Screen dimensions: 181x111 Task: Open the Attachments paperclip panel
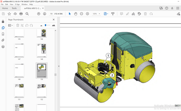click(x=3, y=40)
